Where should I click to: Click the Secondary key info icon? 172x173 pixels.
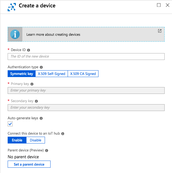point(36,101)
